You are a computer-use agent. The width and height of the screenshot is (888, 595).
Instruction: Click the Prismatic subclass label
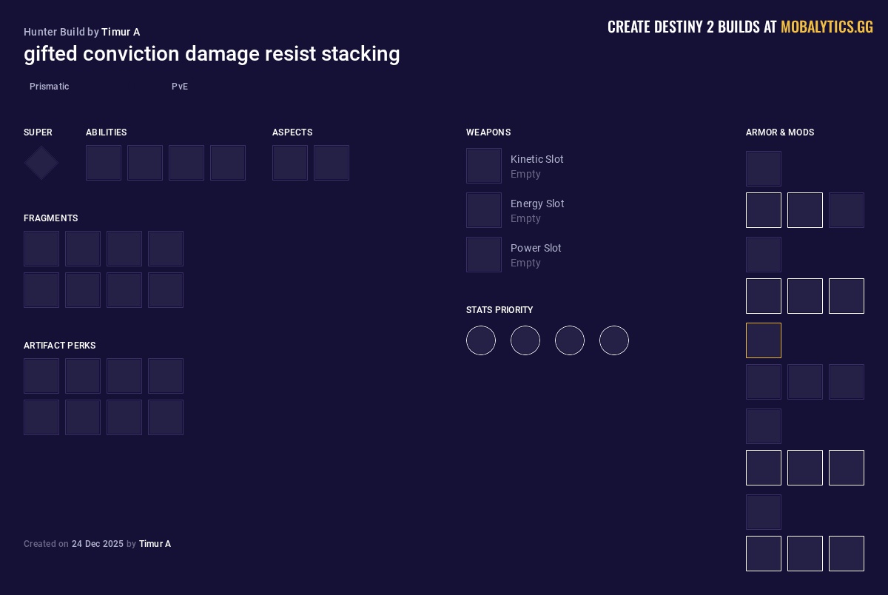click(49, 87)
